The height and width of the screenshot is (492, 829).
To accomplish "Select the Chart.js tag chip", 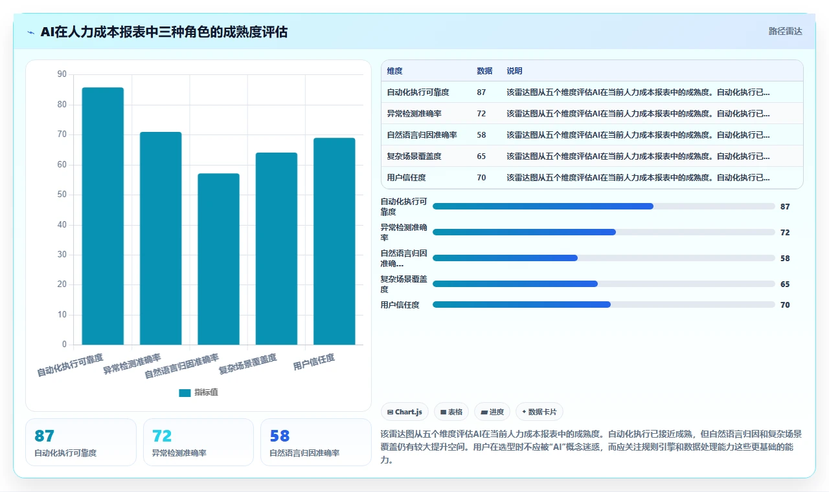I will (405, 412).
